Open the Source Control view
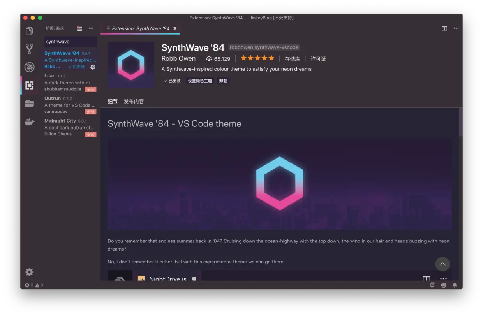Image resolution: width=483 pixels, height=316 pixels. point(30,49)
